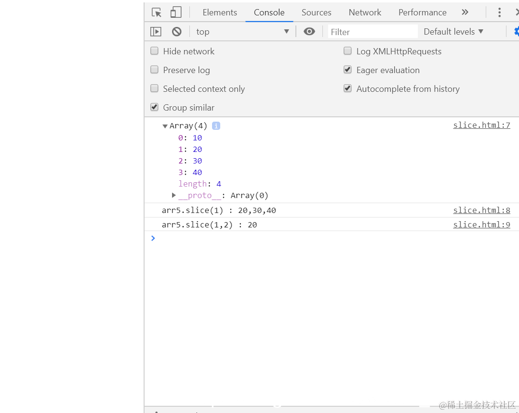This screenshot has height=413, width=519.
Task: Click the Array info badge icon
Action: point(216,126)
